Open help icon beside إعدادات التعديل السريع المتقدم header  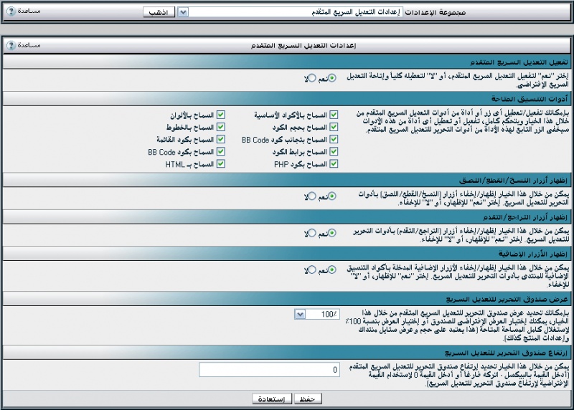(11, 45)
